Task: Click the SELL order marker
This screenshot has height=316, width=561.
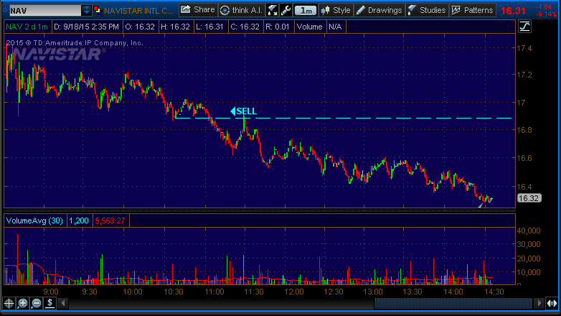Action: pyautogui.click(x=243, y=111)
